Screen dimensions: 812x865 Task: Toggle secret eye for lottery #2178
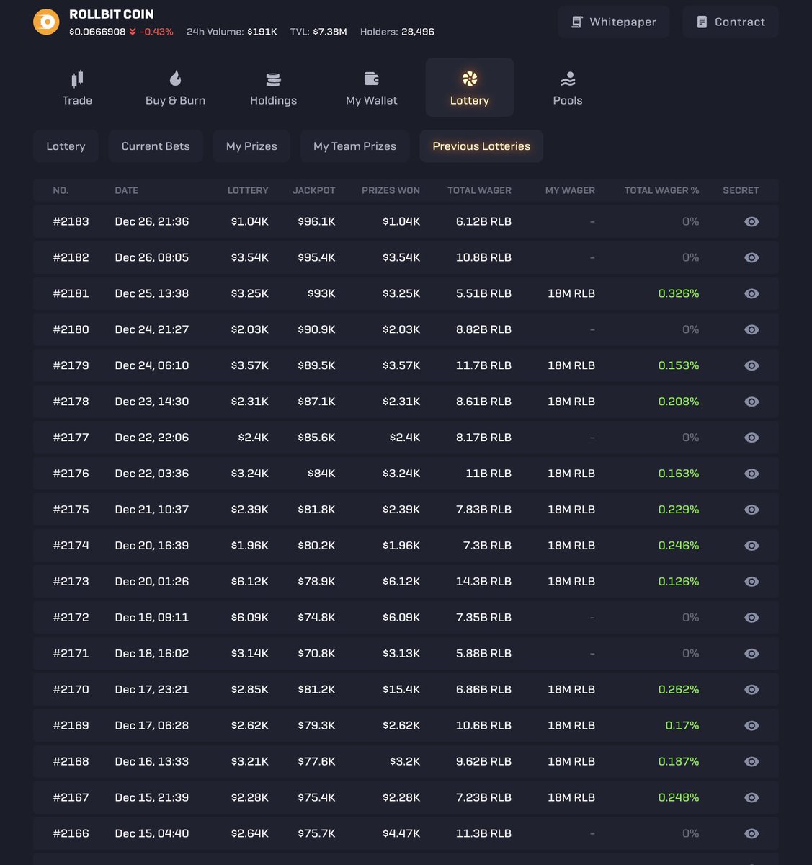click(x=751, y=402)
